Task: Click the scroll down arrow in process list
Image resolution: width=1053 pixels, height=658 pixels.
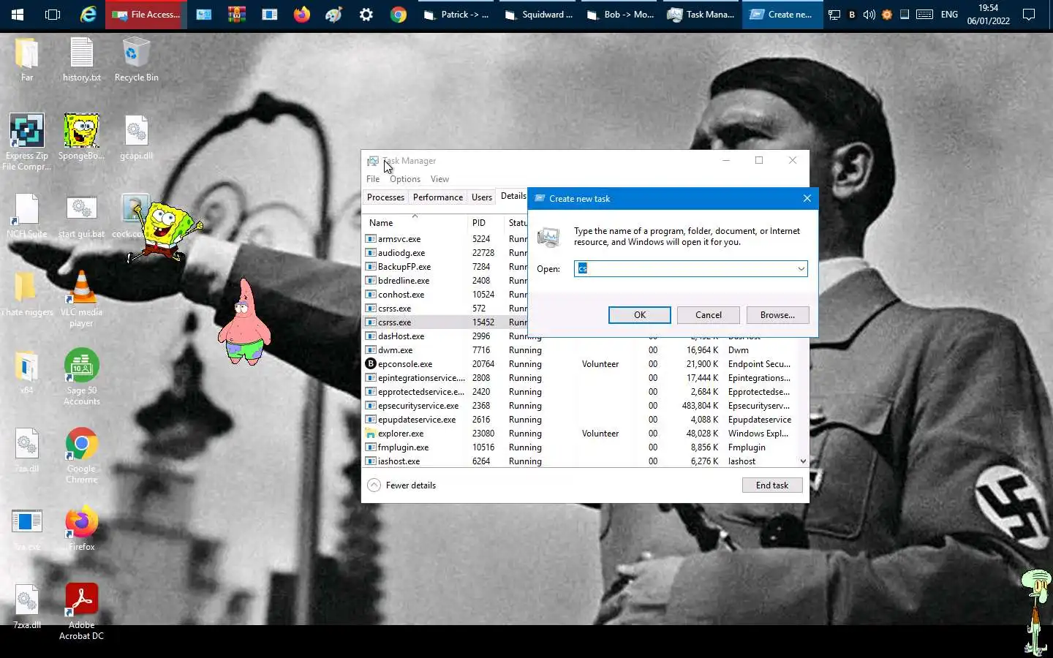Action: pyautogui.click(x=803, y=461)
